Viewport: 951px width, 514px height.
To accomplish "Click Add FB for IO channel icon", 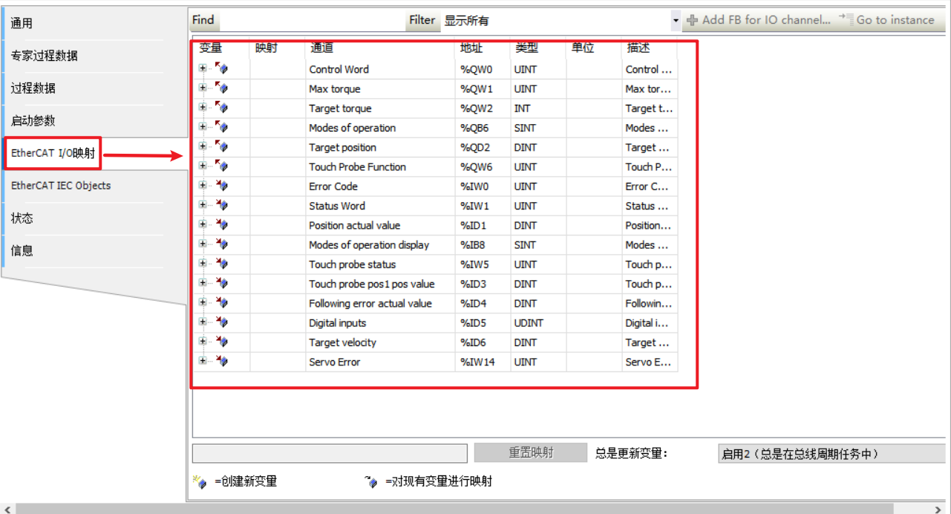I will [693, 20].
